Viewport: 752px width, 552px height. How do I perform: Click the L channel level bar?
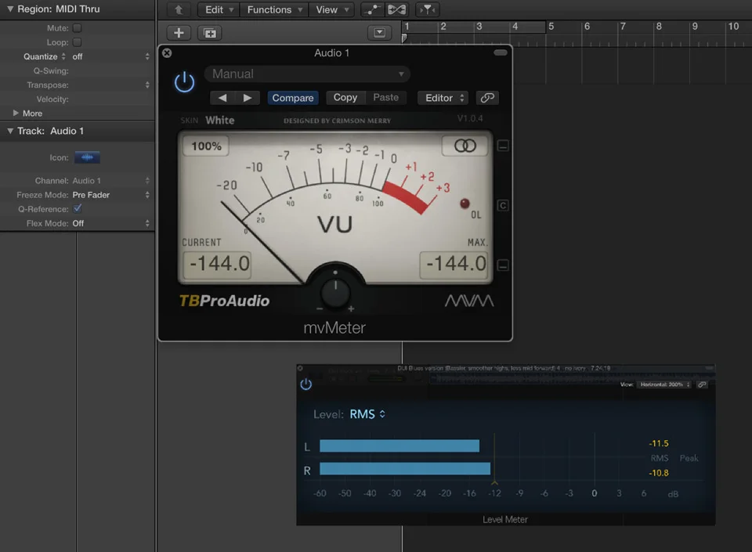(399, 446)
